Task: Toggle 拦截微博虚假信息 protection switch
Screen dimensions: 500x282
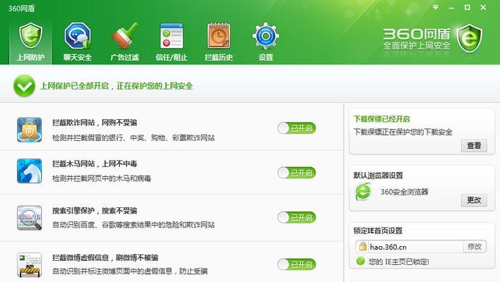Action: [297, 264]
